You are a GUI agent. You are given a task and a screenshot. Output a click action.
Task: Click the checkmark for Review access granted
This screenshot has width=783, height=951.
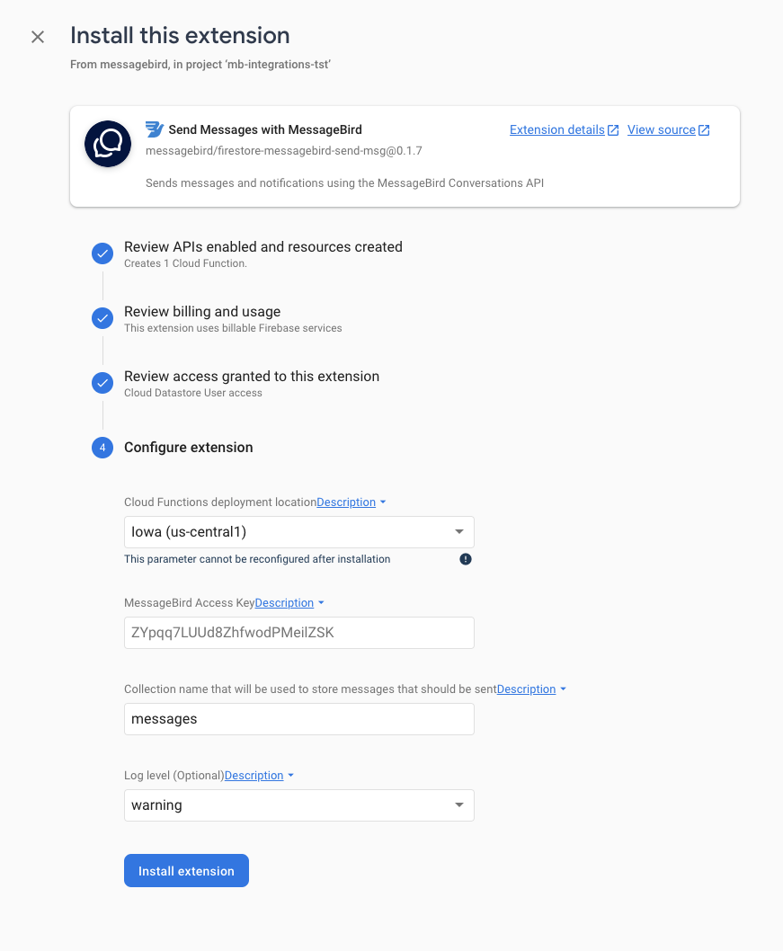[102, 383]
